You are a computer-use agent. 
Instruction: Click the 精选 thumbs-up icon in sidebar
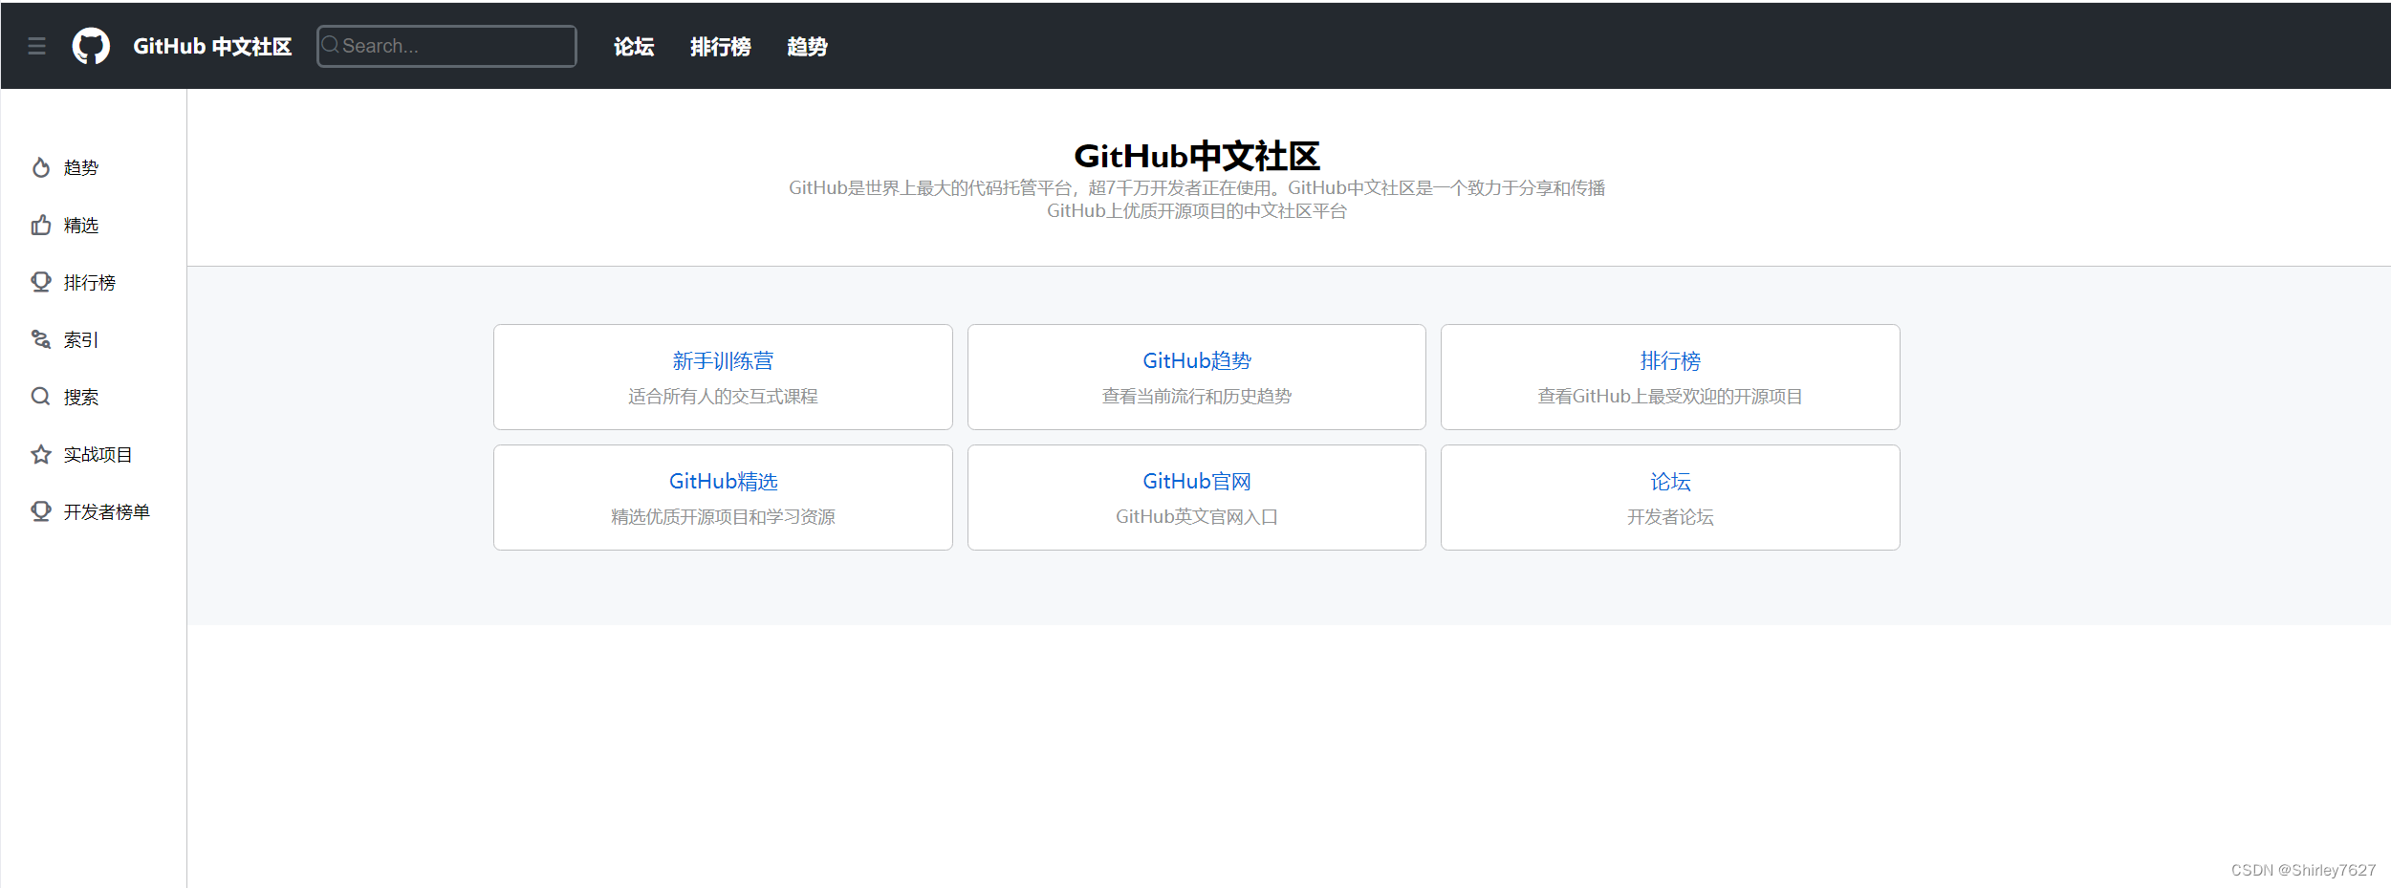coord(40,225)
